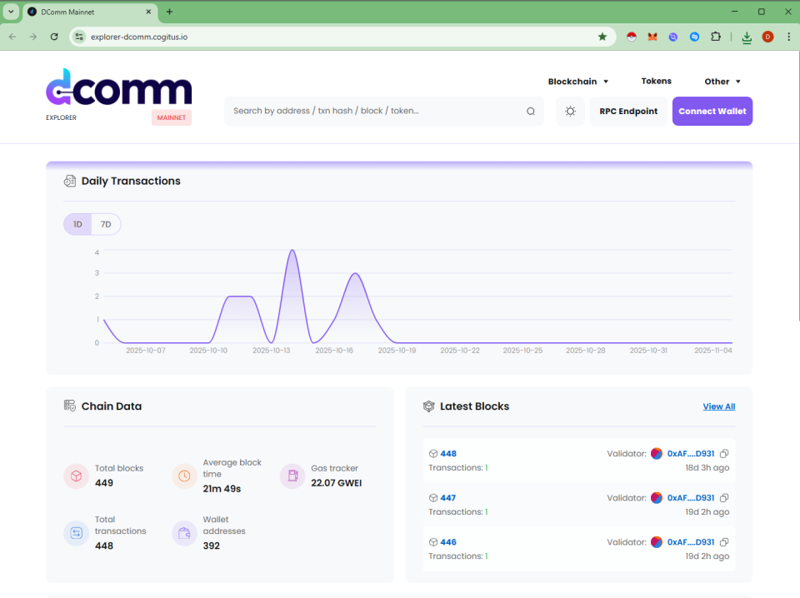
Task: Click the 2025-10-13 chart axis label
Action: coord(271,351)
